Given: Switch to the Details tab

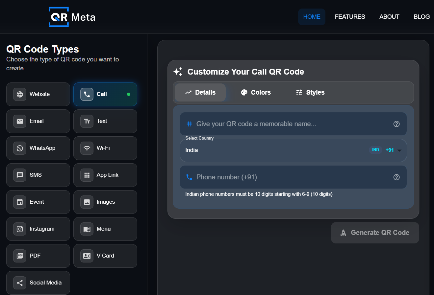Looking at the screenshot, I should pos(200,93).
